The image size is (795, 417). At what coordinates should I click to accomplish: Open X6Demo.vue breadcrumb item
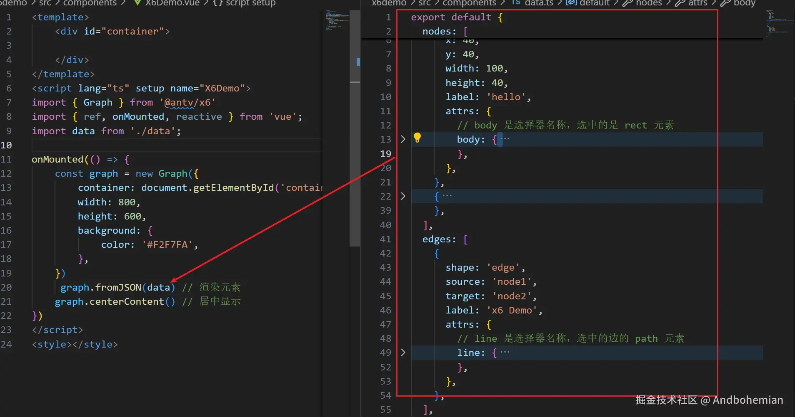click(x=172, y=3)
